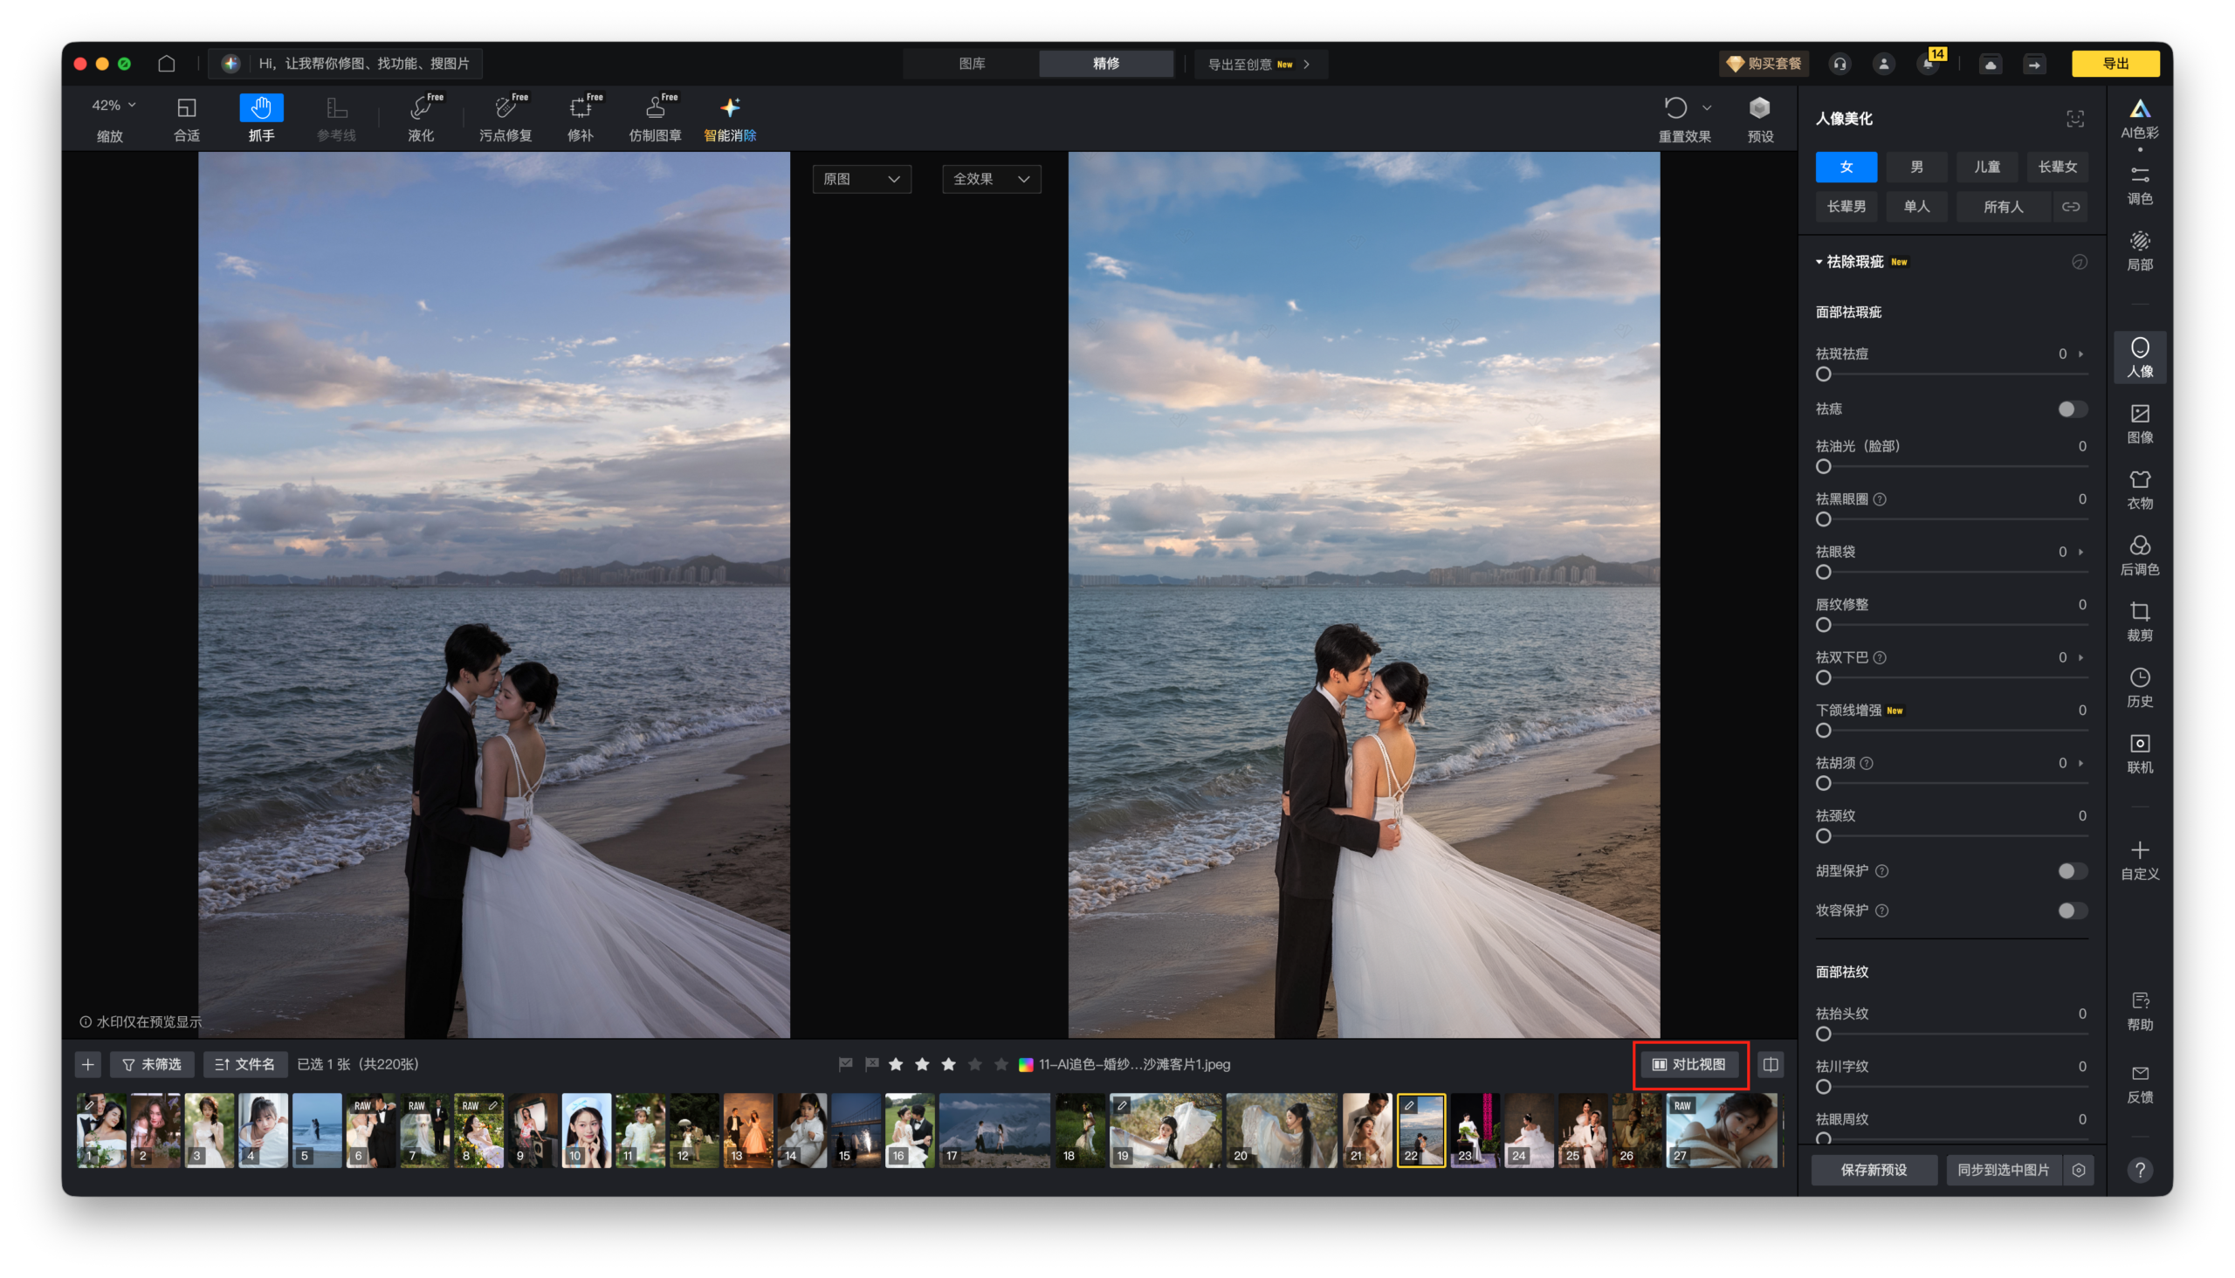This screenshot has height=1278, width=2235.
Task: Open the 42% zoom dropdown
Action: tap(113, 106)
